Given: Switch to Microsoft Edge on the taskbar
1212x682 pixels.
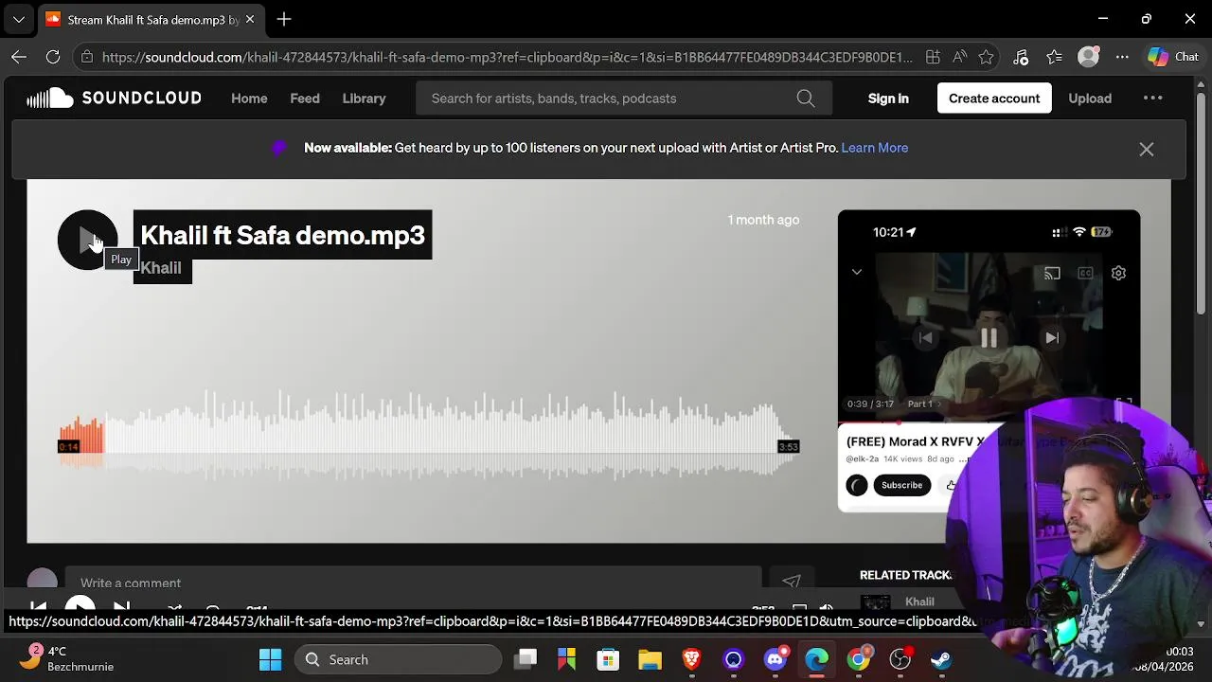Looking at the screenshot, I should click(x=816, y=659).
